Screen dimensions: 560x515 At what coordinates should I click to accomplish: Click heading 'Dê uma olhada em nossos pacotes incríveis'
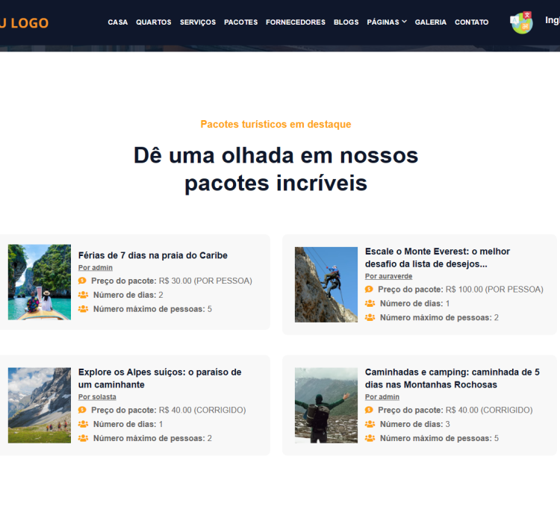click(276, 169)
